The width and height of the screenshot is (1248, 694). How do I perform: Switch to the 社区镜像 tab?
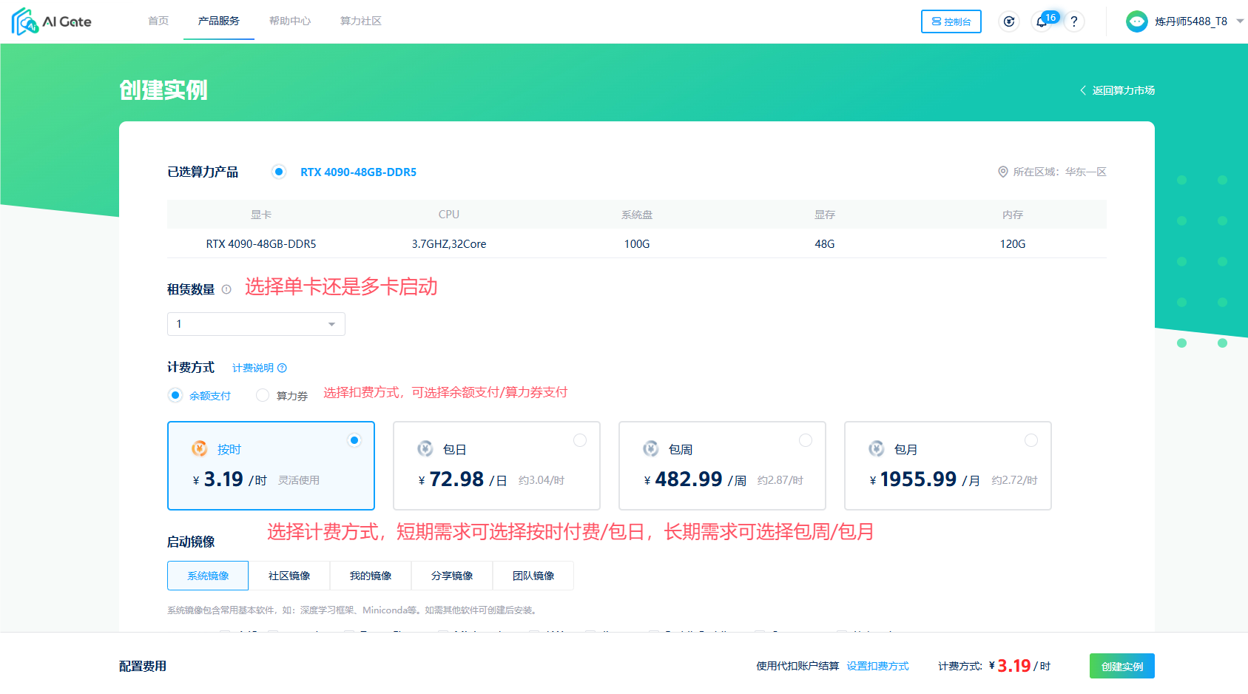point(289,576)
